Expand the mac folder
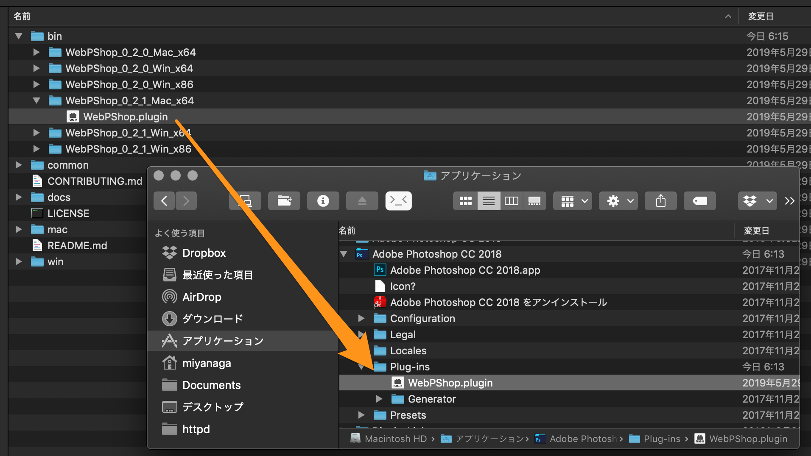The width and height of the screenshot is (811, 456). point(19,229)
